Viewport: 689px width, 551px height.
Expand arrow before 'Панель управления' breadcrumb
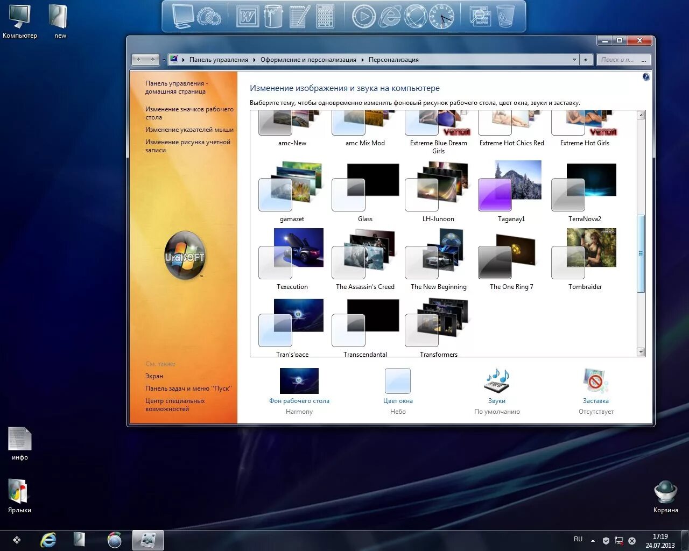tap(184, 60)
